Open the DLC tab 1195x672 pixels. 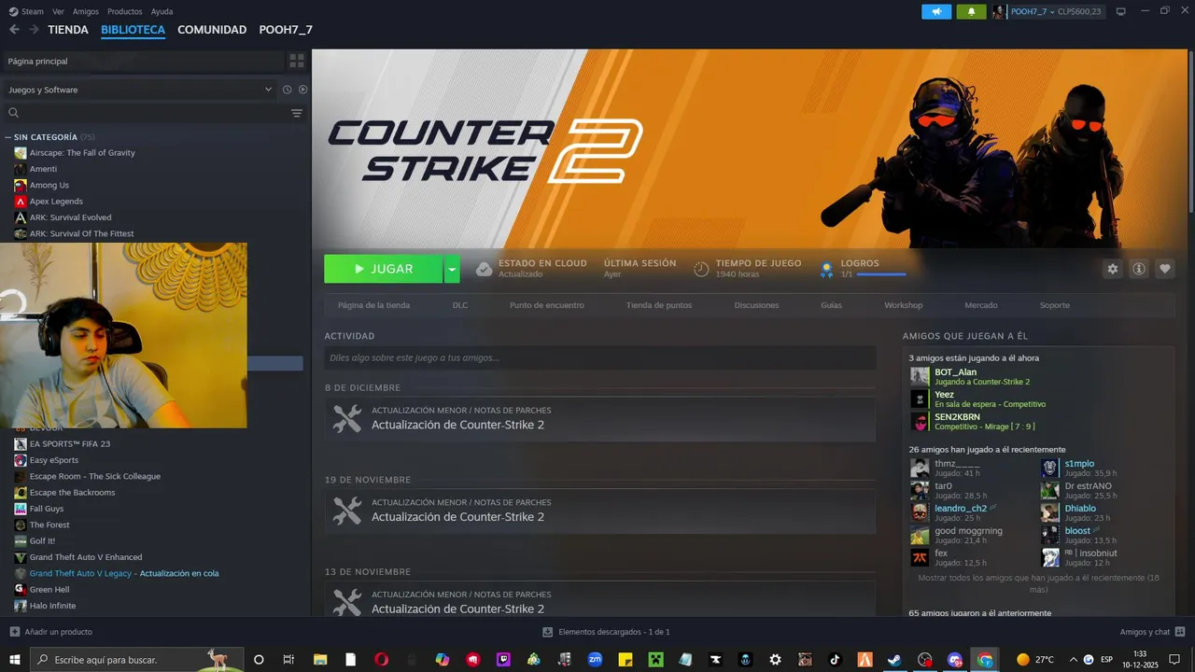tap(460, 305)
